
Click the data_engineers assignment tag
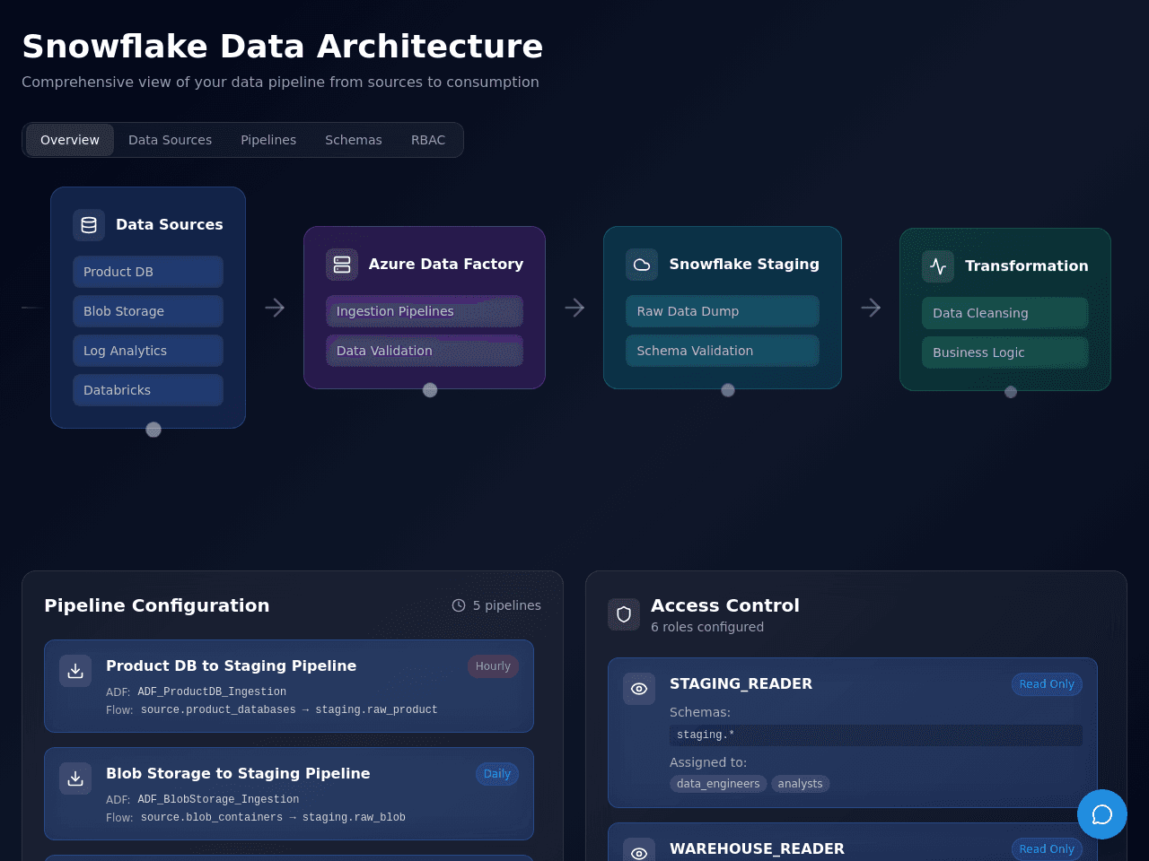coord(718,784)
